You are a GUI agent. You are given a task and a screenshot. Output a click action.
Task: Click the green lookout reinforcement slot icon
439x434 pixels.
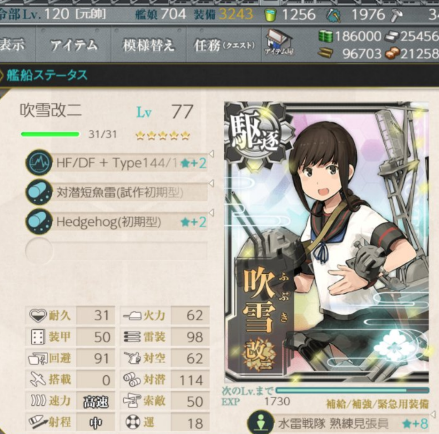[261, 422]
